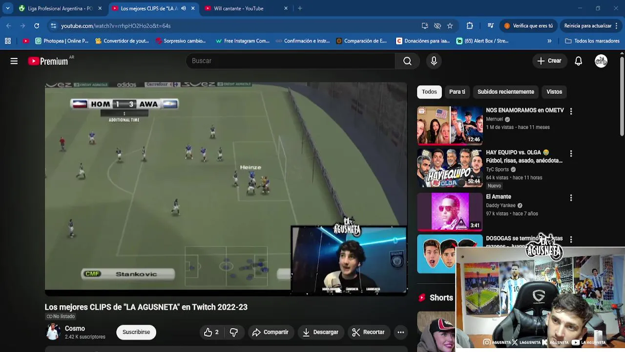Click the video title text

(146, 307)
